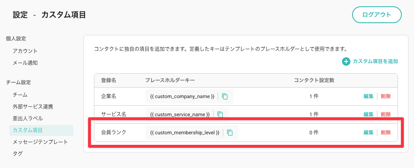Open メール通知 settings in sidebar
Image resolution: width=414 pixels, height=168 pixels.
(25, 63)
